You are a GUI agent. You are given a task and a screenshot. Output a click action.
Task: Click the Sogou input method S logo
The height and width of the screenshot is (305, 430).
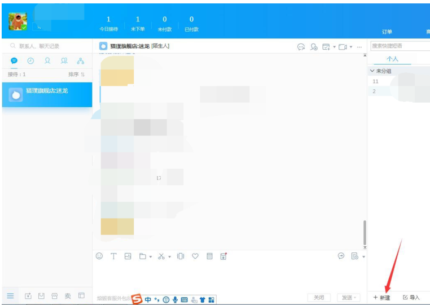[137, 299]
